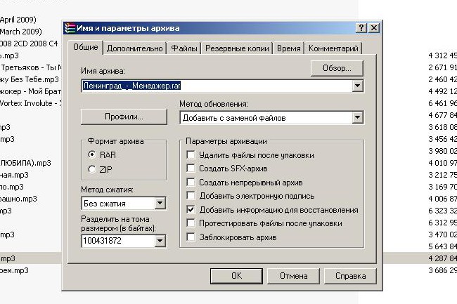The image size is (457, 304).
Task: Click the Третьяков - Ты file row
Action: coord(31,67)
